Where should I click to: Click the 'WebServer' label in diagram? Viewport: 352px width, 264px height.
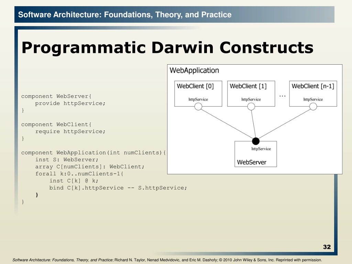click(251, 162)
